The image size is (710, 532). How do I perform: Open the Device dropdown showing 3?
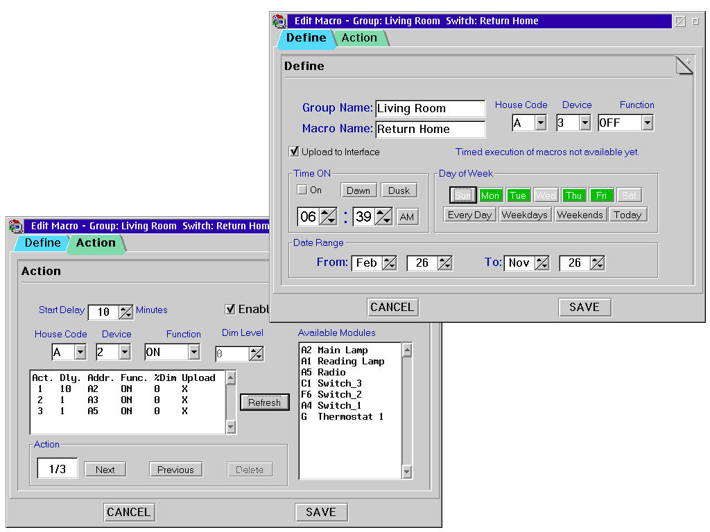(x=585, y=123)
